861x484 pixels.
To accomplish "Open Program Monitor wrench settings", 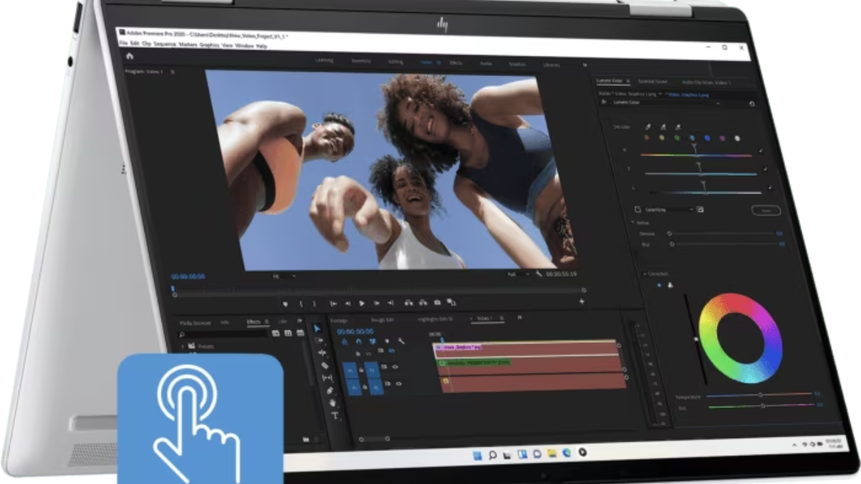I will [538, 274].
